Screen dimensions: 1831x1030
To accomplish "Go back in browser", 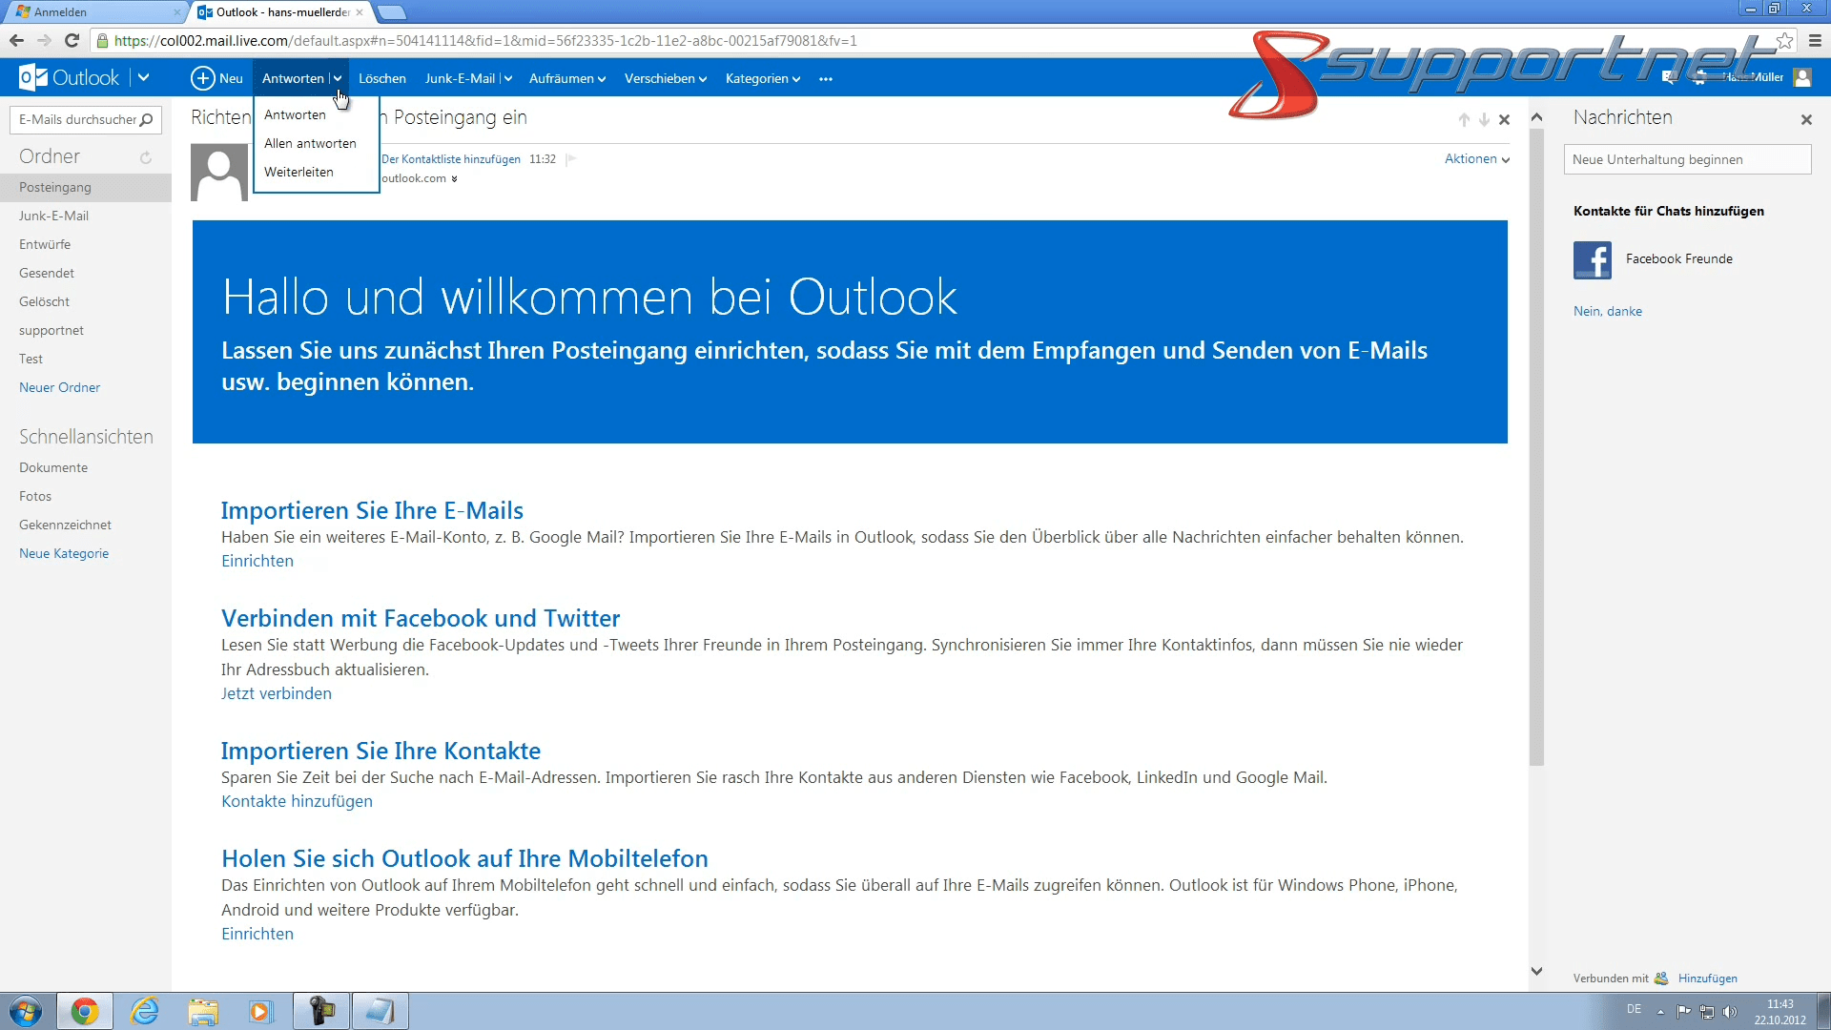I will click(x=16, y=40).
